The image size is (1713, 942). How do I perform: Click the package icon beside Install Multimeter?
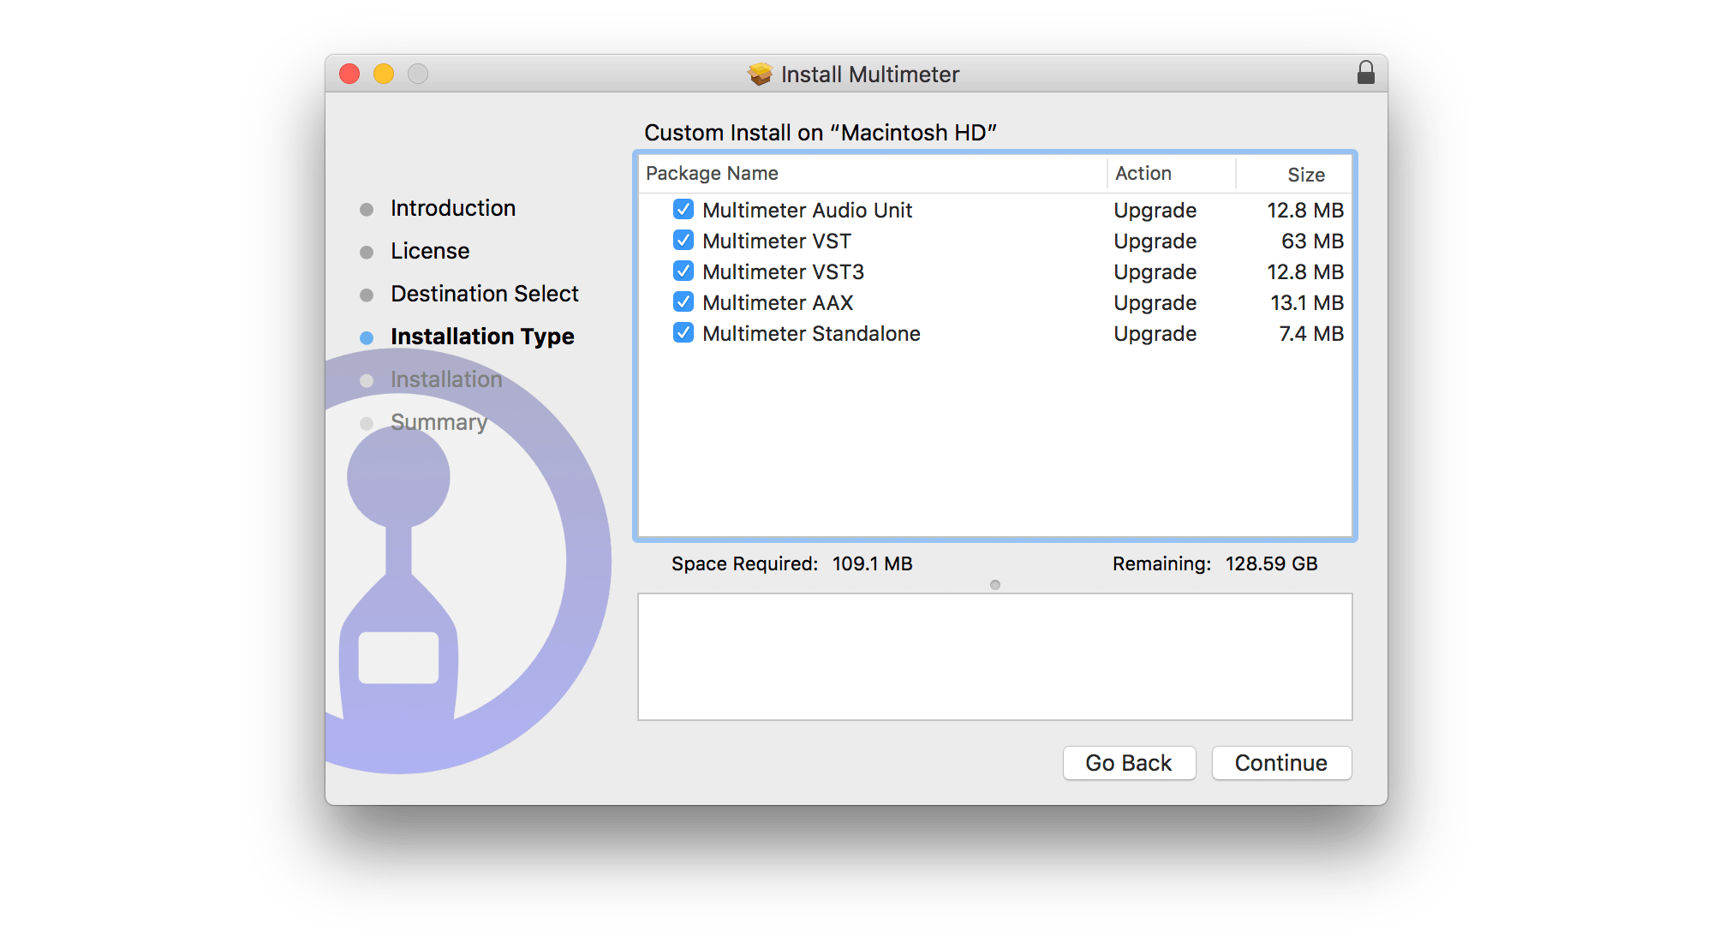tap(760, 75)
